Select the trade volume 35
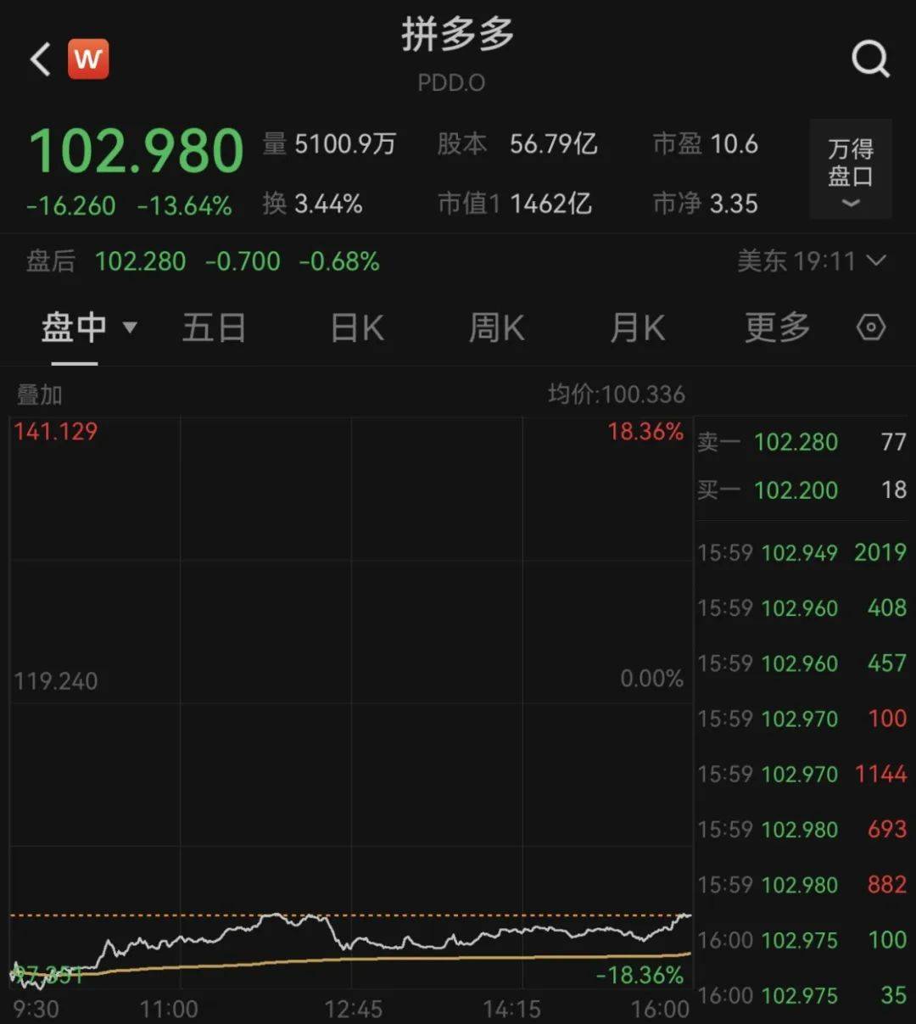 tap(894, 995)
